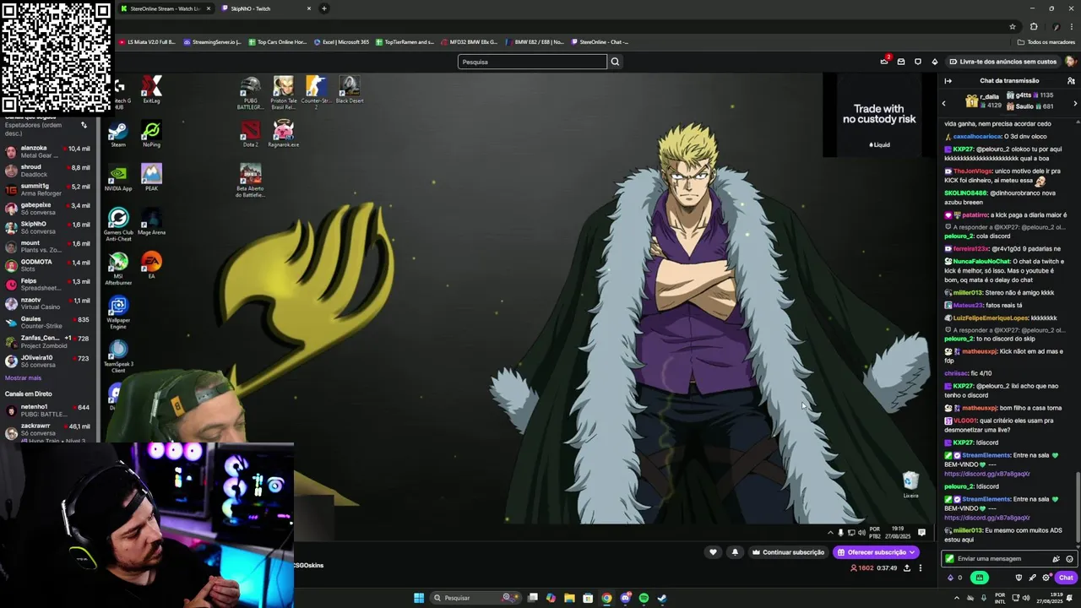Open Spotify from the taskbar

click(644, 598)
